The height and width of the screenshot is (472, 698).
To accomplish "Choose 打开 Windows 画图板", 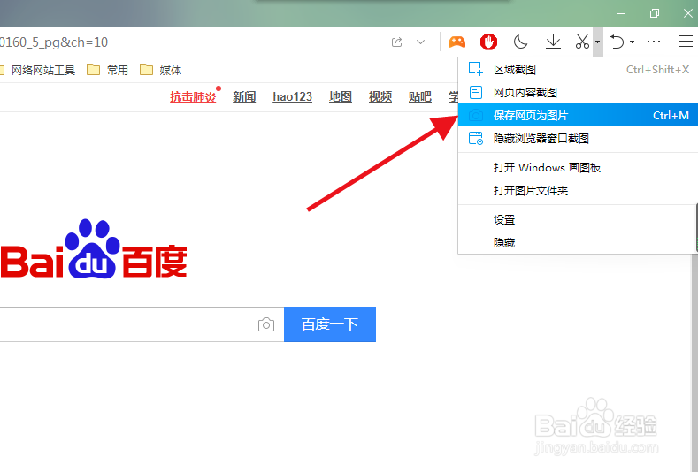I will 578,168.
